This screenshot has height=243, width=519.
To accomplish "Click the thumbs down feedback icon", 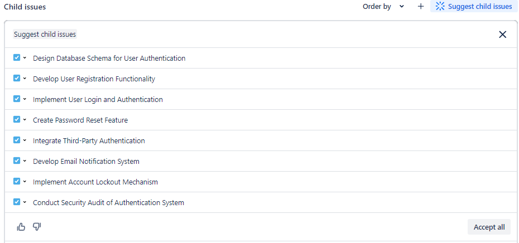I will tap(37, 227).
